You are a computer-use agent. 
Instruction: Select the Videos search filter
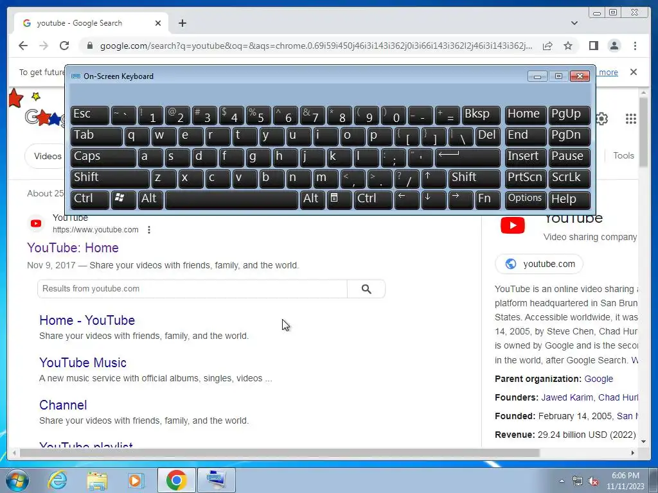[x=48, y=156]
